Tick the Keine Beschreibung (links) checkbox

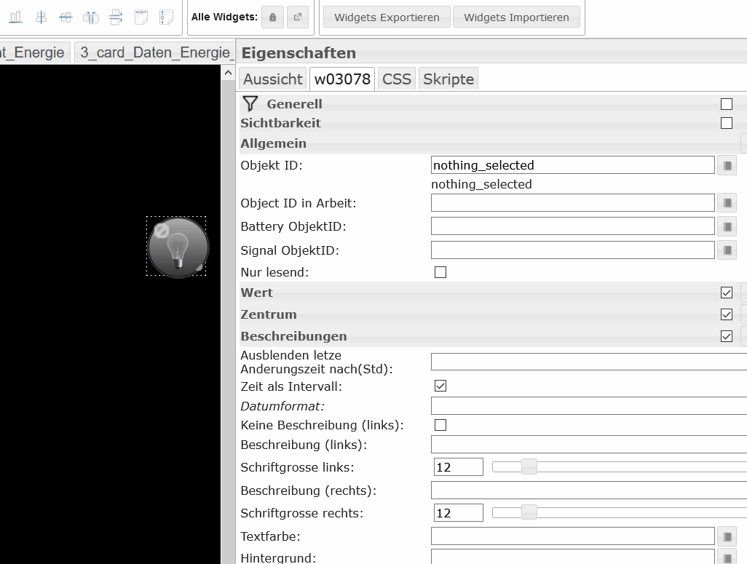tap(440, 425)
